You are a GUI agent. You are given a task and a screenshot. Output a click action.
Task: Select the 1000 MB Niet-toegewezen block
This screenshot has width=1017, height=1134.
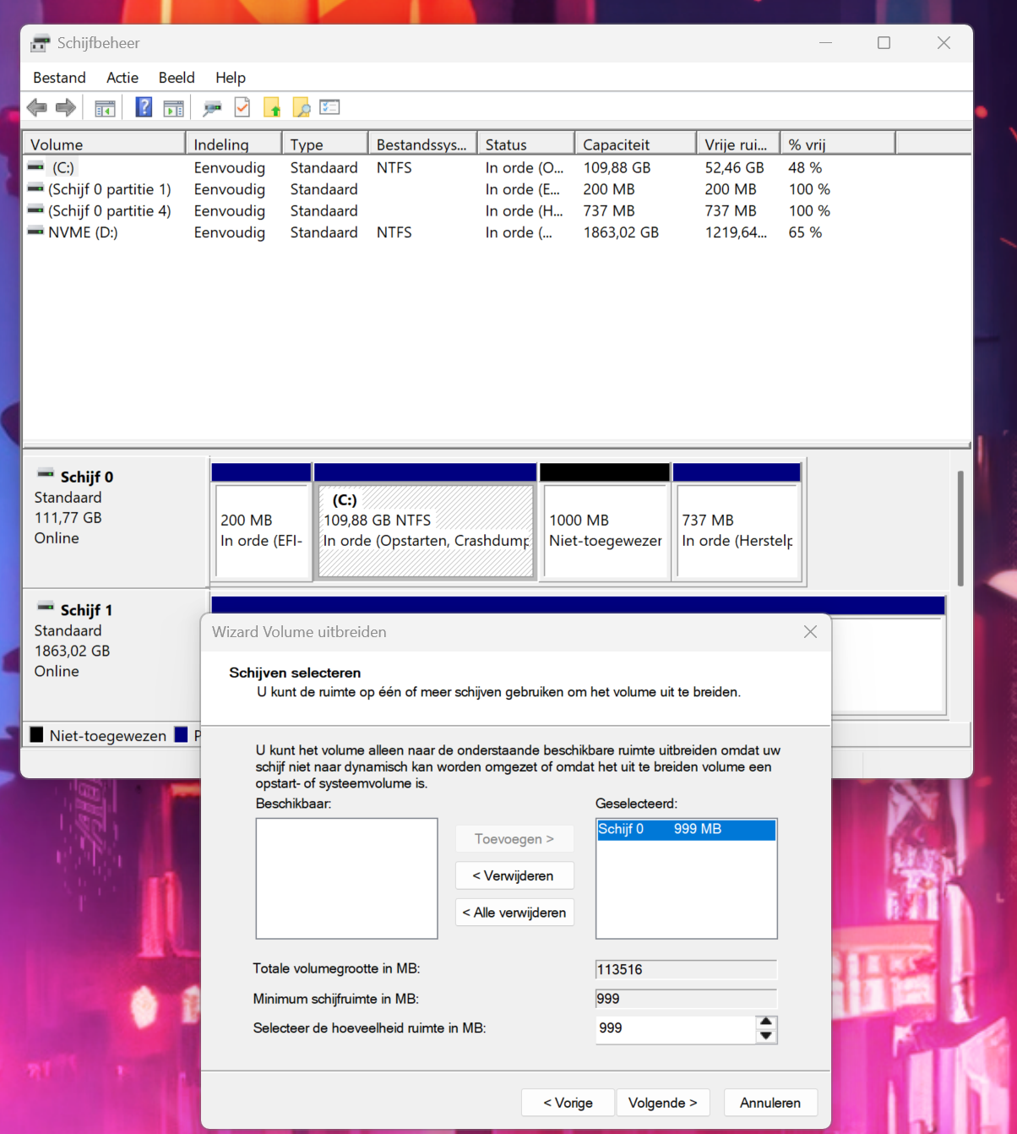click(605, 521)
